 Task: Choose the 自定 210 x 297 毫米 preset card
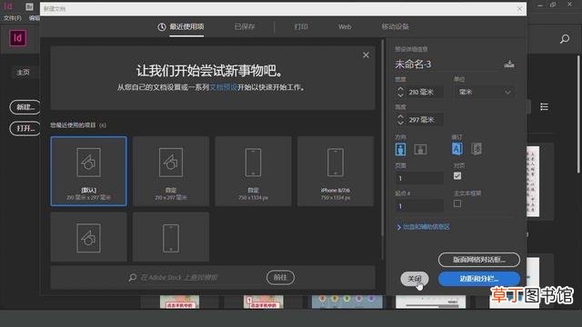171,171
